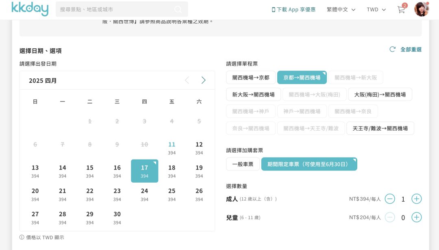Select 大阪(梅田)→關西機場 ticket option
The width and height of the screenshot is (439, 250).
pyautogui.click(x=380, y=95)
